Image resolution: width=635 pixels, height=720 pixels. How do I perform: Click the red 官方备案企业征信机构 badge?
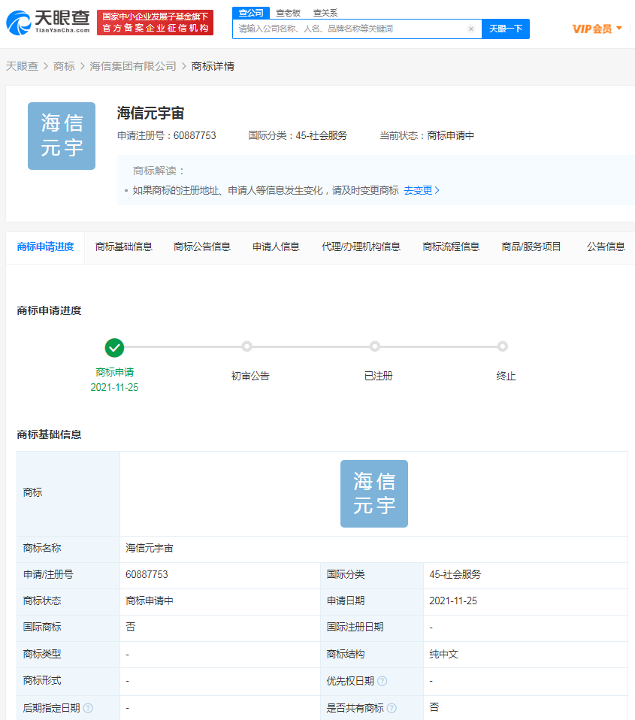155,22
